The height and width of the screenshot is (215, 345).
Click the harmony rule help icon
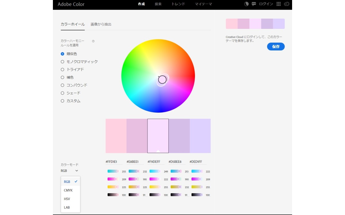93,41
